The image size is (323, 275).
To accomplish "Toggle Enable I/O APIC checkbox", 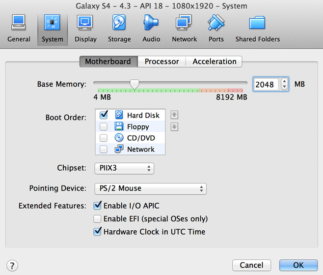I will 97,206.
